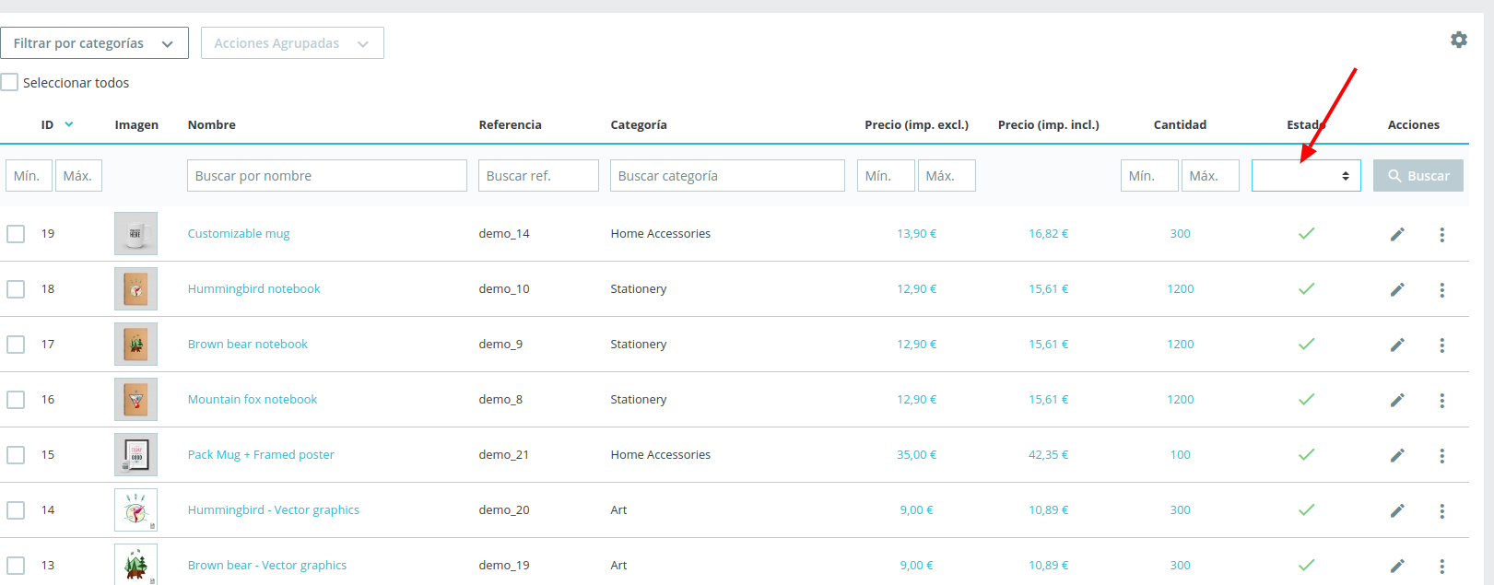Edit Mountain fox notebook with pencil icon
1494x585 pixels.
pyautogui.click(x=1397, y=400)
